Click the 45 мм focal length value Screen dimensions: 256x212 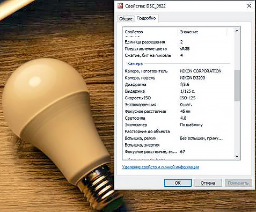click(185, 111)
